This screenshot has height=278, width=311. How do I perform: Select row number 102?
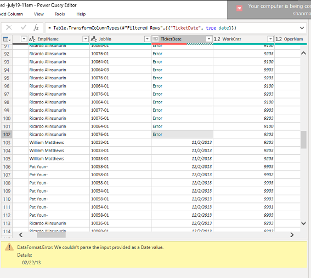point(7,135)
